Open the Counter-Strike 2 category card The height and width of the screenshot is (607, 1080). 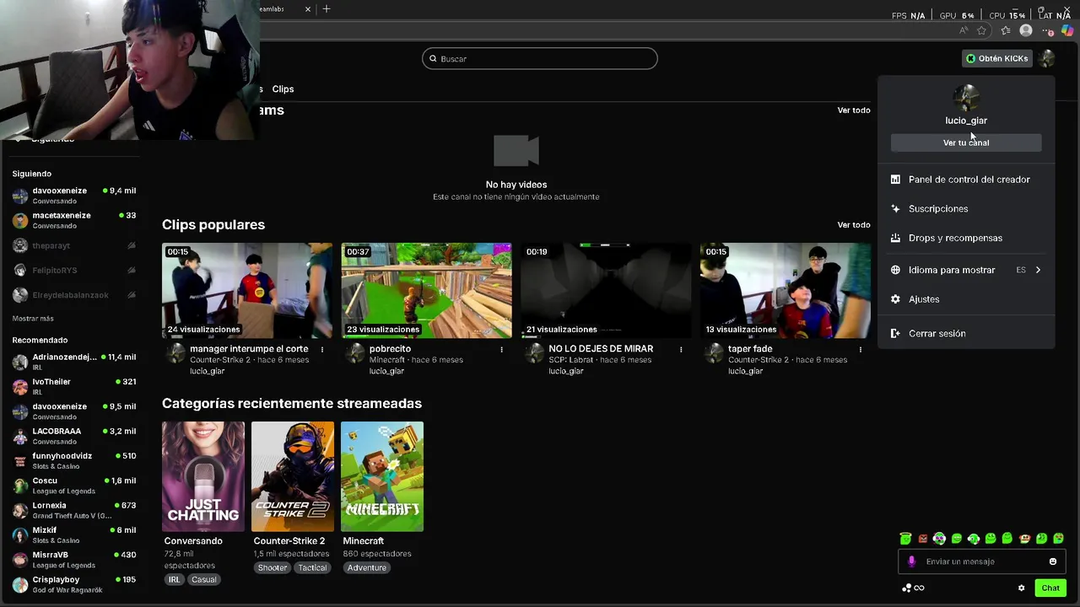[293, 476]
